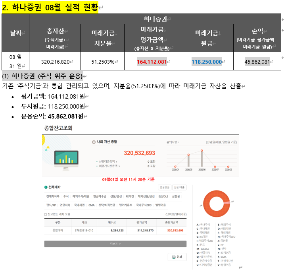Click the 총평가금액 column header

click(x=171, y=222)
